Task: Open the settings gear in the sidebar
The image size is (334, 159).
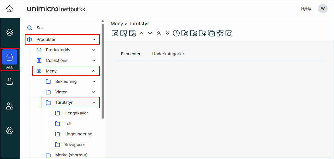Action: 10,131
